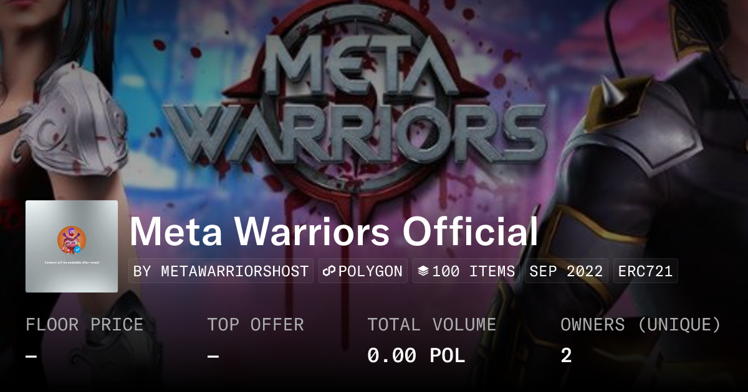Image resolution: width=748 pixels, height=392 pixels.
Task: Click the FLOOR PRICE label
Action: pyautogui.click(x=84, y=324)
